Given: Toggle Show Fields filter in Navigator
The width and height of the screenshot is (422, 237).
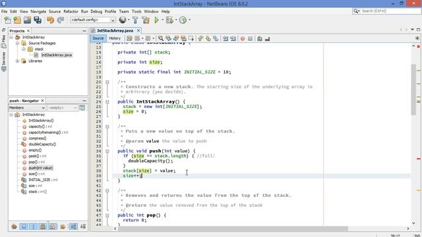Looking at the screenshot, I should point(24,226).
